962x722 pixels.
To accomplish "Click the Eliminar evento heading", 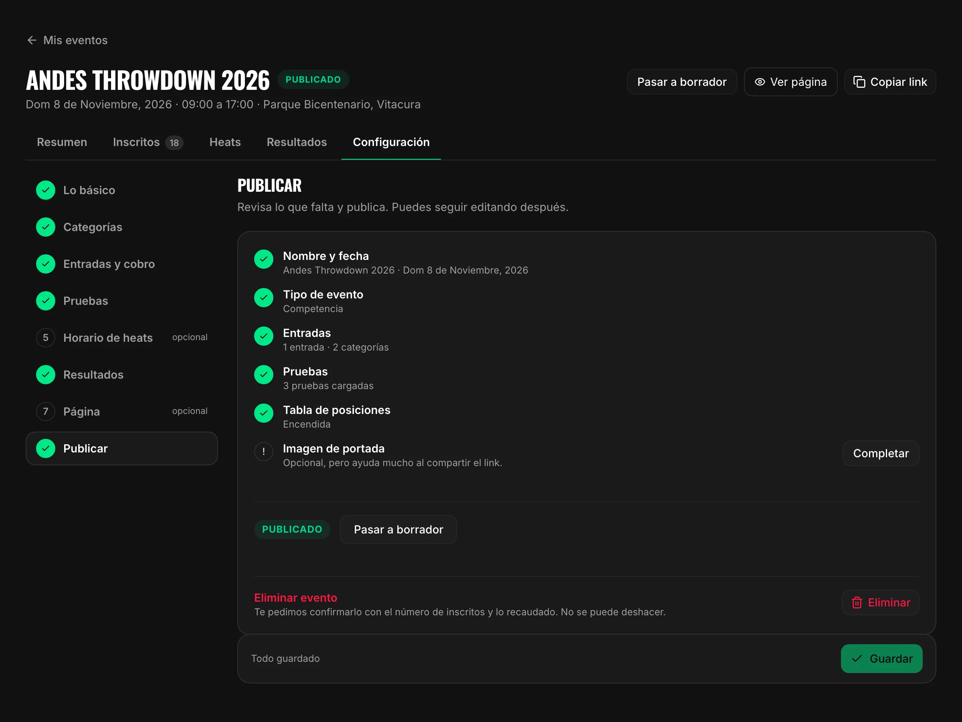I will click(295, 598).
